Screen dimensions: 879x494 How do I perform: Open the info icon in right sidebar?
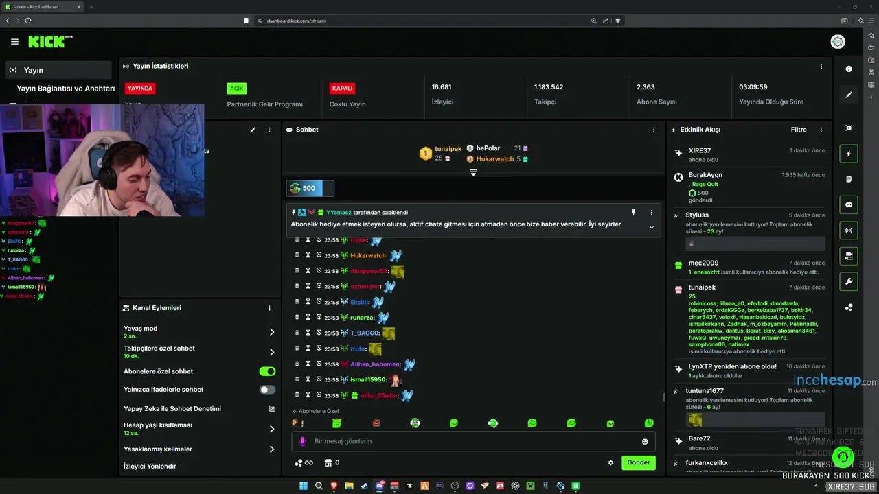tap(849, 69)
